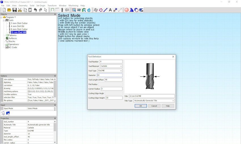Viewport: 241px width, 144px height.
Task: Click the red Sphere solid icon
Action: [127, 10]
